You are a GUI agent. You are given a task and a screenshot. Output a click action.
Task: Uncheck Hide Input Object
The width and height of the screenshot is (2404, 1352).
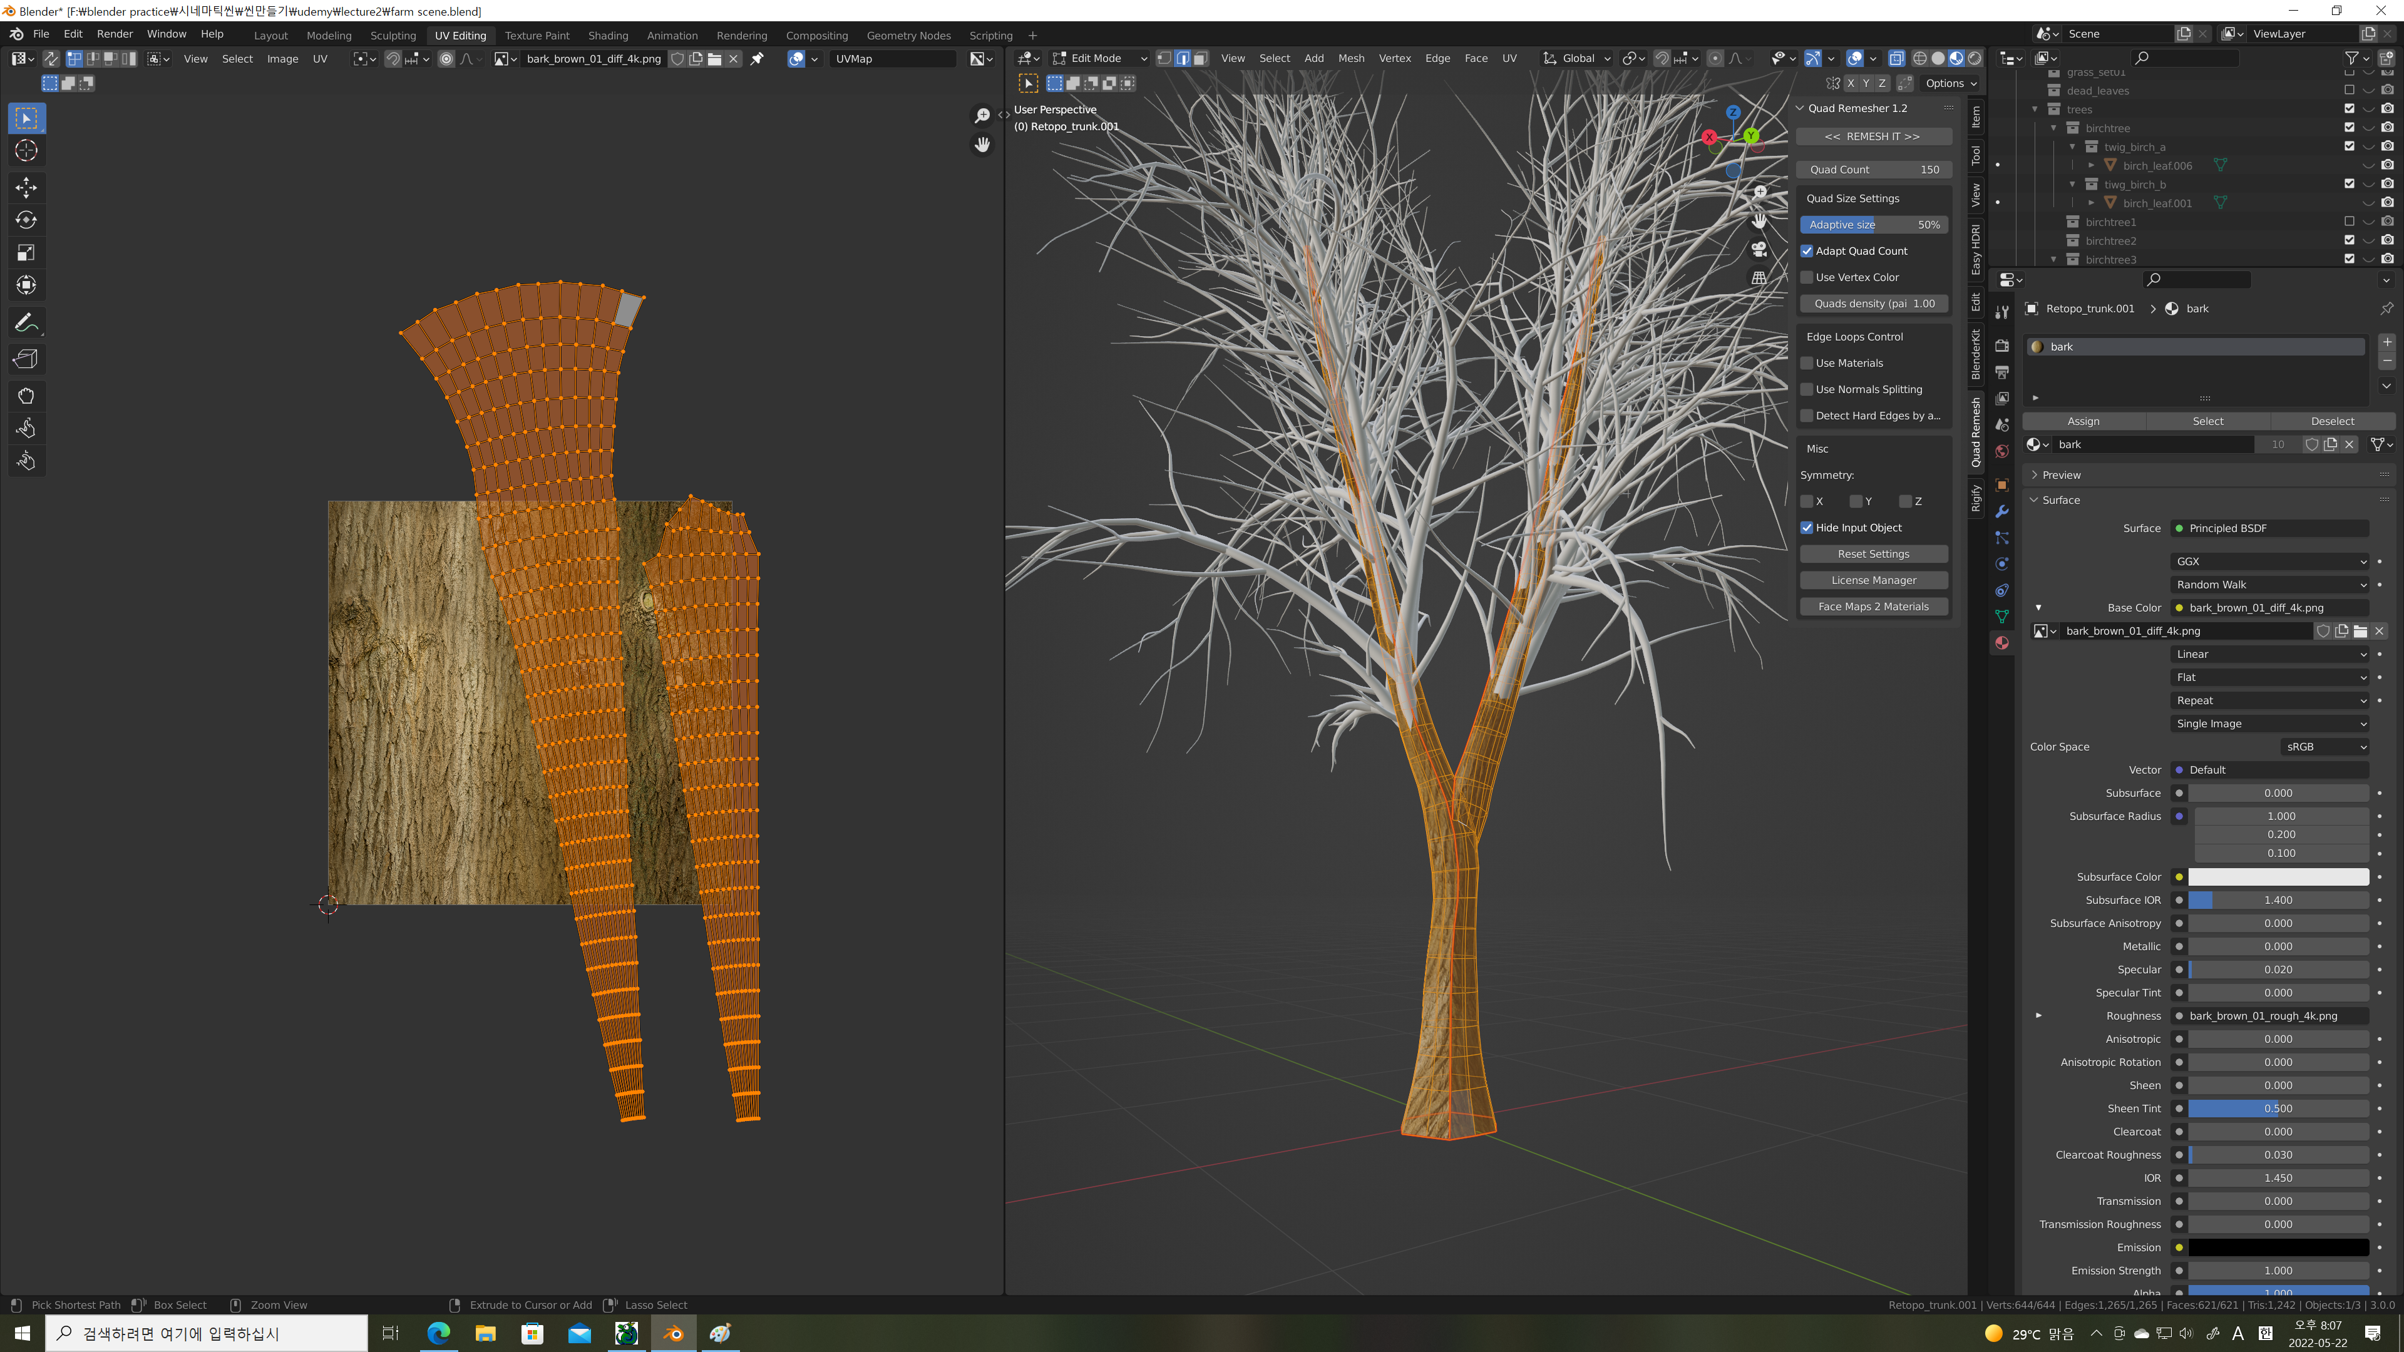point(1807,527)
